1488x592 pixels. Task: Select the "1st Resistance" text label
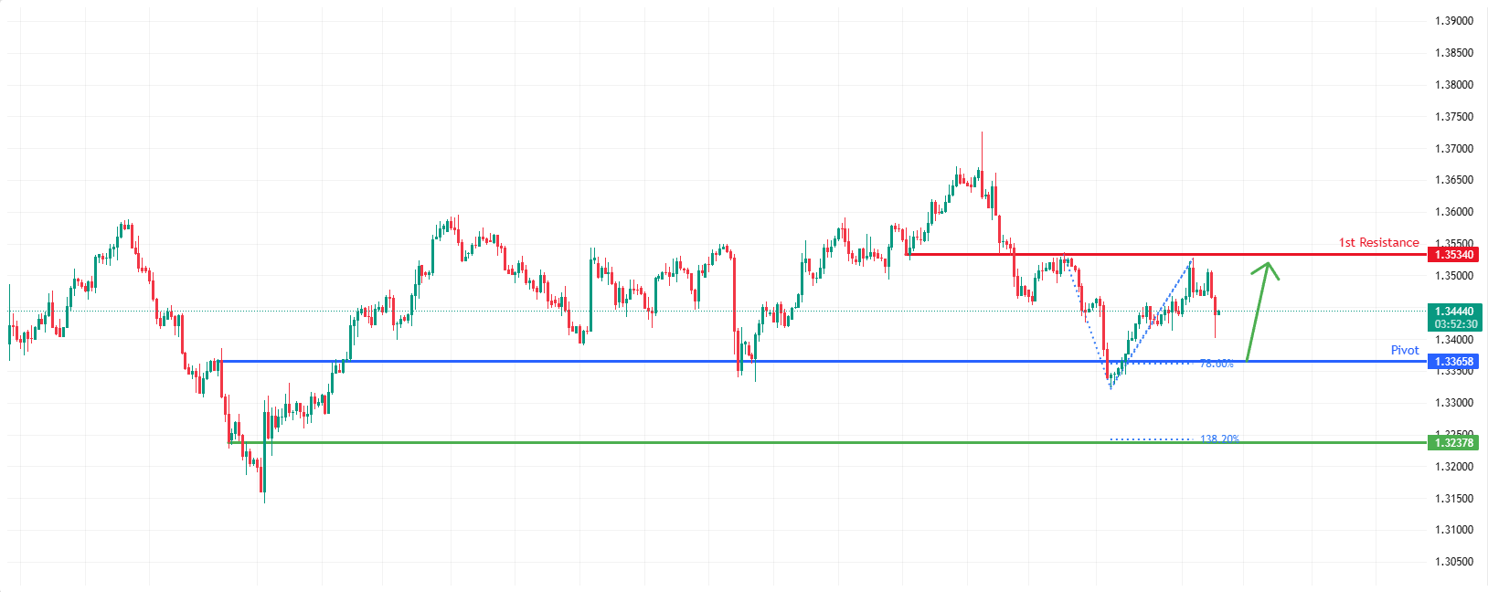(1378, 242)
